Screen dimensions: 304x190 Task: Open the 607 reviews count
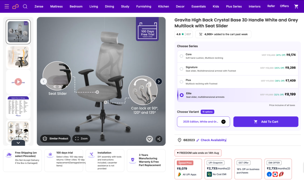[x=189, y=34]
